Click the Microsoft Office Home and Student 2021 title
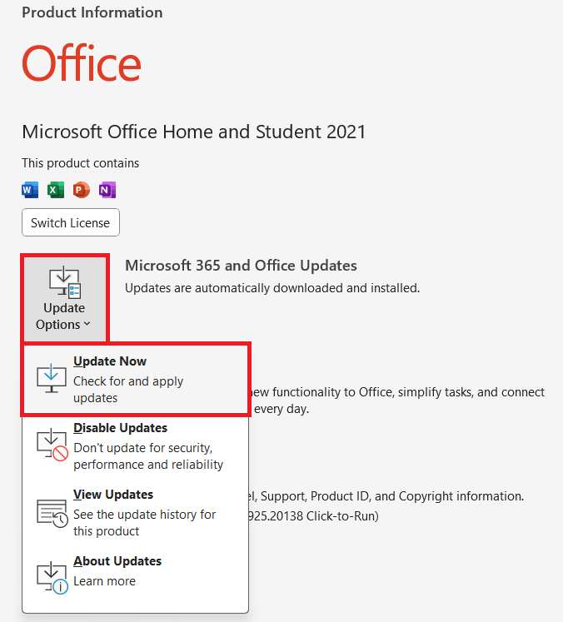563x622 pixels. (193, 132)
